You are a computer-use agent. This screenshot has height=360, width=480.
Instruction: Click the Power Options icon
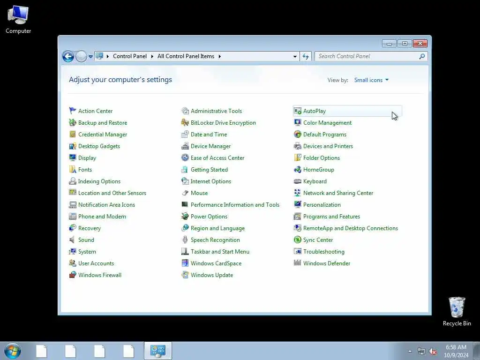[185, 217]
